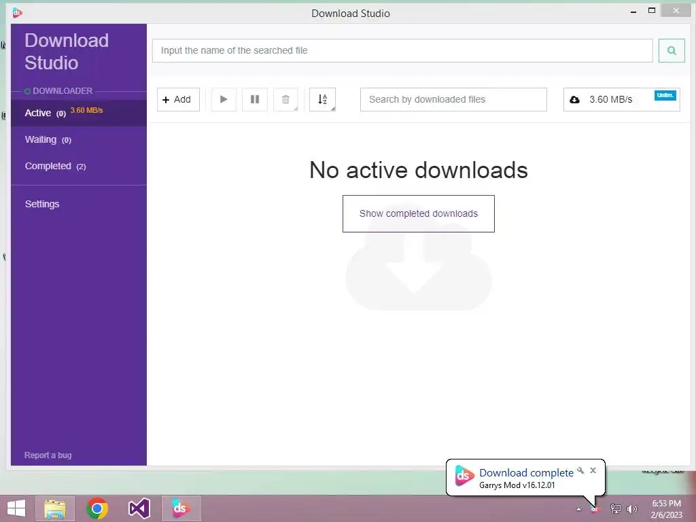Viewport: 696px width, 522px height.
Task: Click the 3.60 MB/s speed in the Active row
Action: [86, 110]
